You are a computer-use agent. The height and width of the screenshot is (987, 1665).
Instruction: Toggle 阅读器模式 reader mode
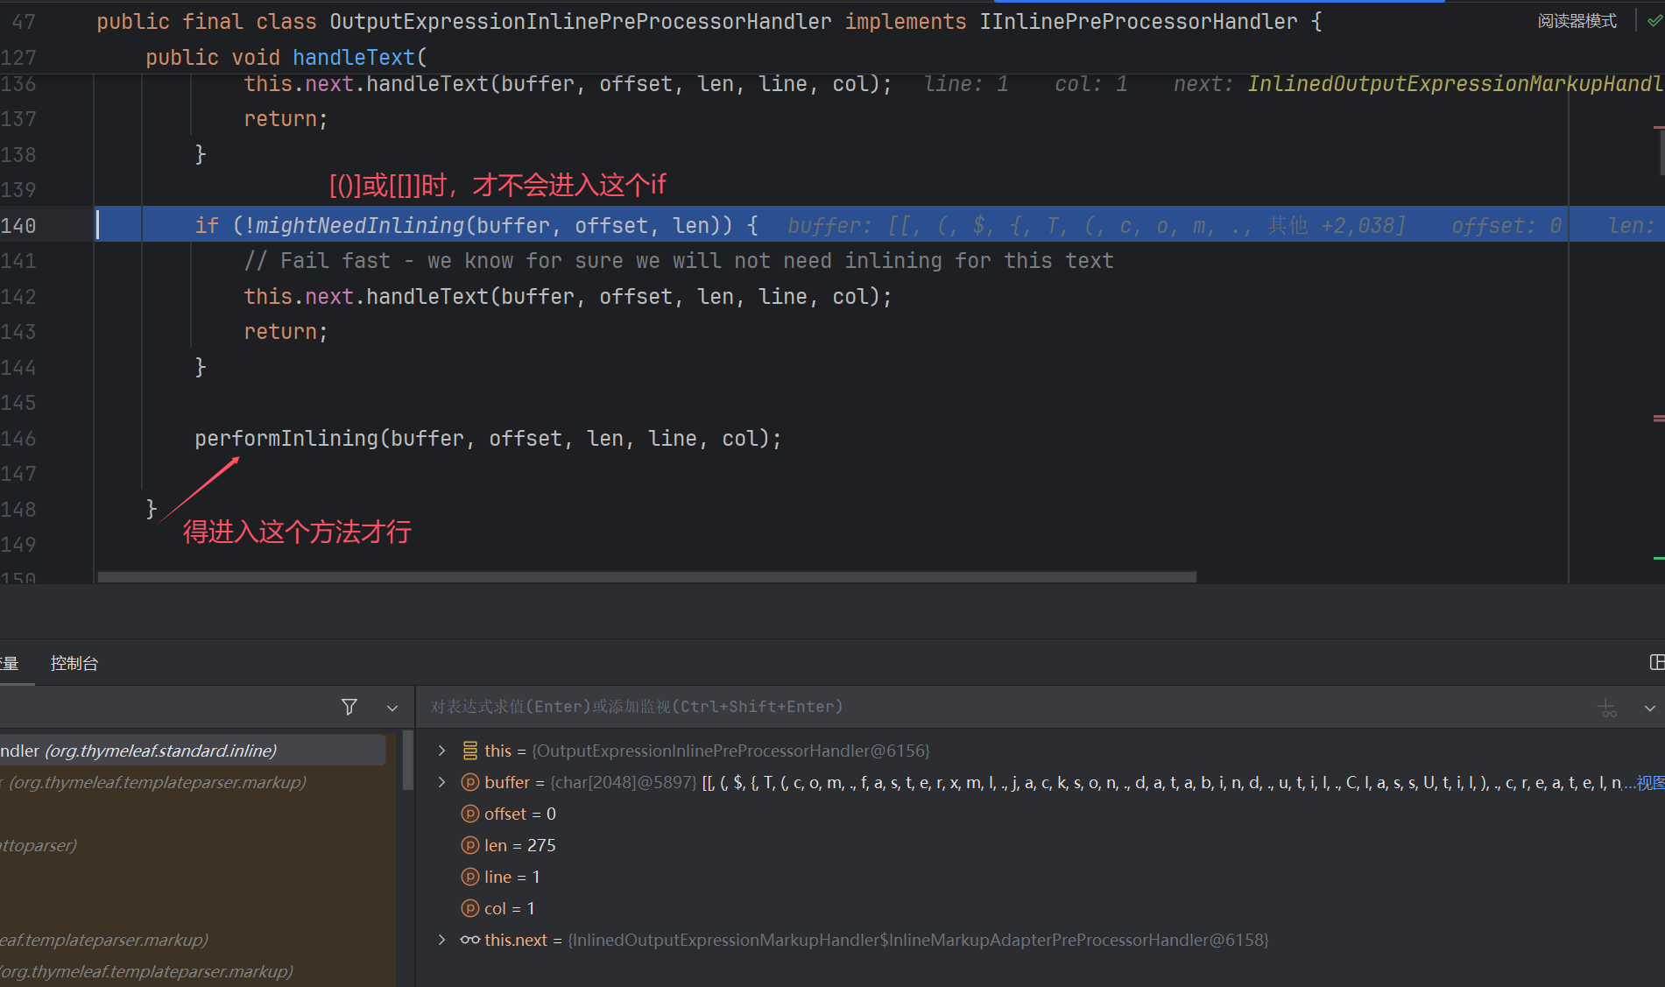[x=1577, y=21]
